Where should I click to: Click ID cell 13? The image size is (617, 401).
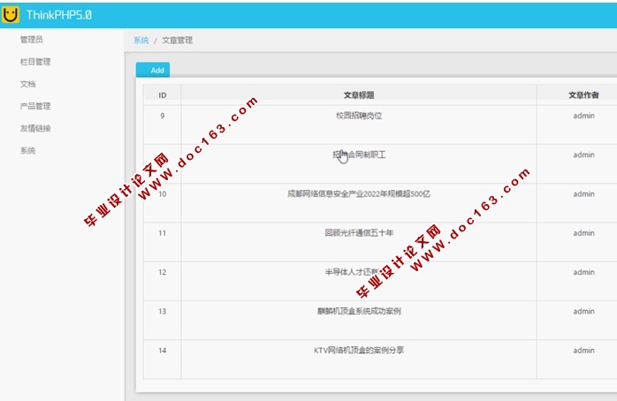coord(162,311)
